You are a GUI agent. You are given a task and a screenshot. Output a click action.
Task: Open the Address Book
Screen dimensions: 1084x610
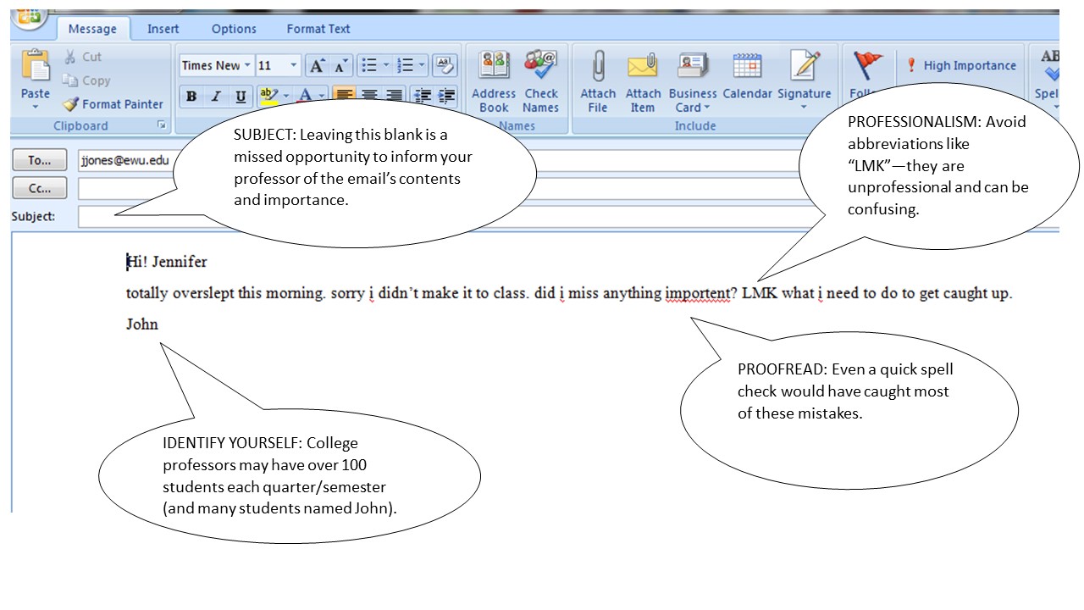[493, 80]
